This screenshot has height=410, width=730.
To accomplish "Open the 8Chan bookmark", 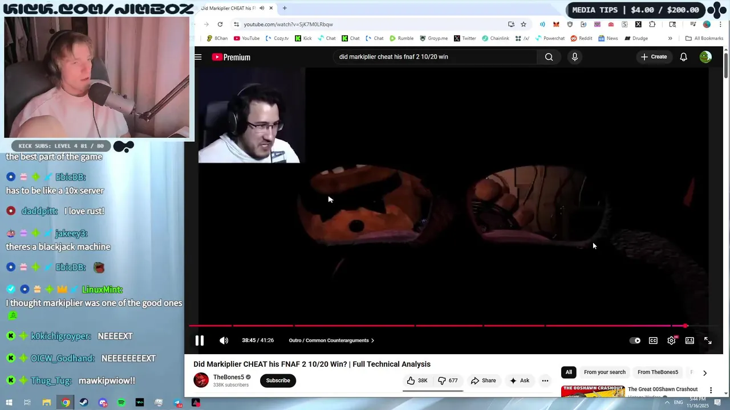I will [217, 38].
